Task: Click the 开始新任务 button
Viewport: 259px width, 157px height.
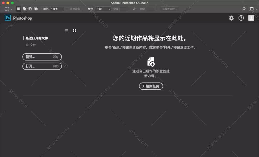Action: (x=151, y=86)
